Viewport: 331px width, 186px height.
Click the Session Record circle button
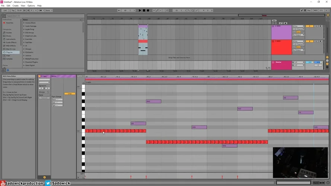(x=167, y=10)
